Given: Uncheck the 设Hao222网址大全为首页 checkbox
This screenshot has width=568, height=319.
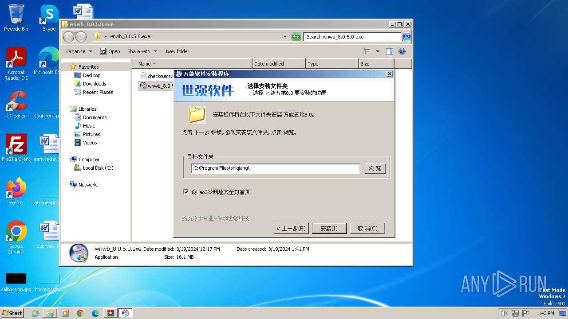Looking at the screenshot, I should click(186, 192).
